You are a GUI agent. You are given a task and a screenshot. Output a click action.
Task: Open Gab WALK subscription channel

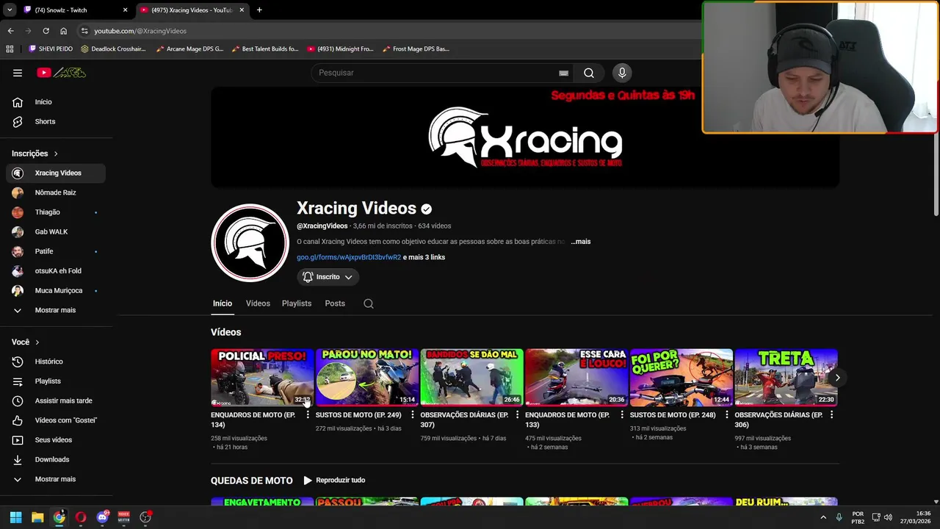[56, 231]
